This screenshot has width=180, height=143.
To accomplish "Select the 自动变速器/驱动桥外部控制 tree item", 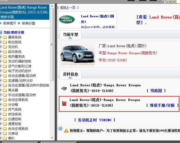I will (28, 85).
